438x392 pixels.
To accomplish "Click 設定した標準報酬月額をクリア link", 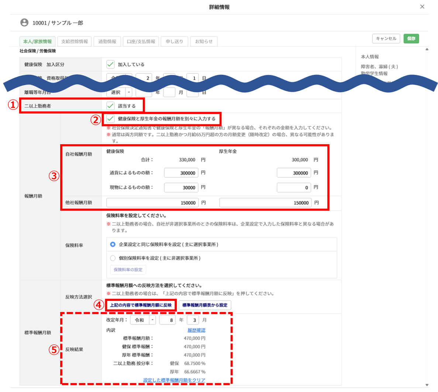I will coord(174,380).
